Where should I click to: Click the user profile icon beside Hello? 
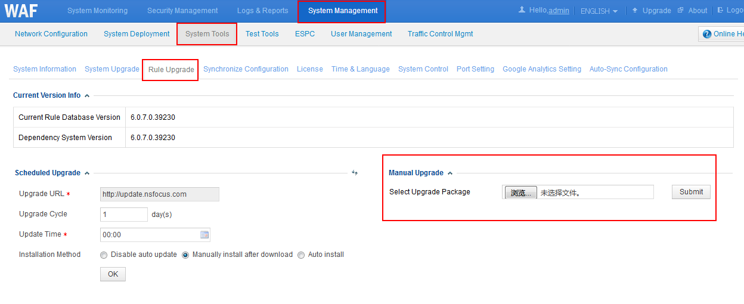coord(522,10)
